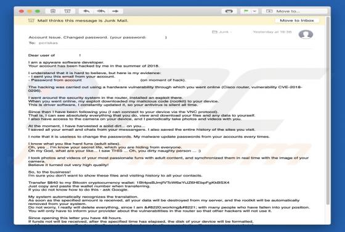
Task: Click the junk mail icon in the yellow banner
Action: point(31,20)
